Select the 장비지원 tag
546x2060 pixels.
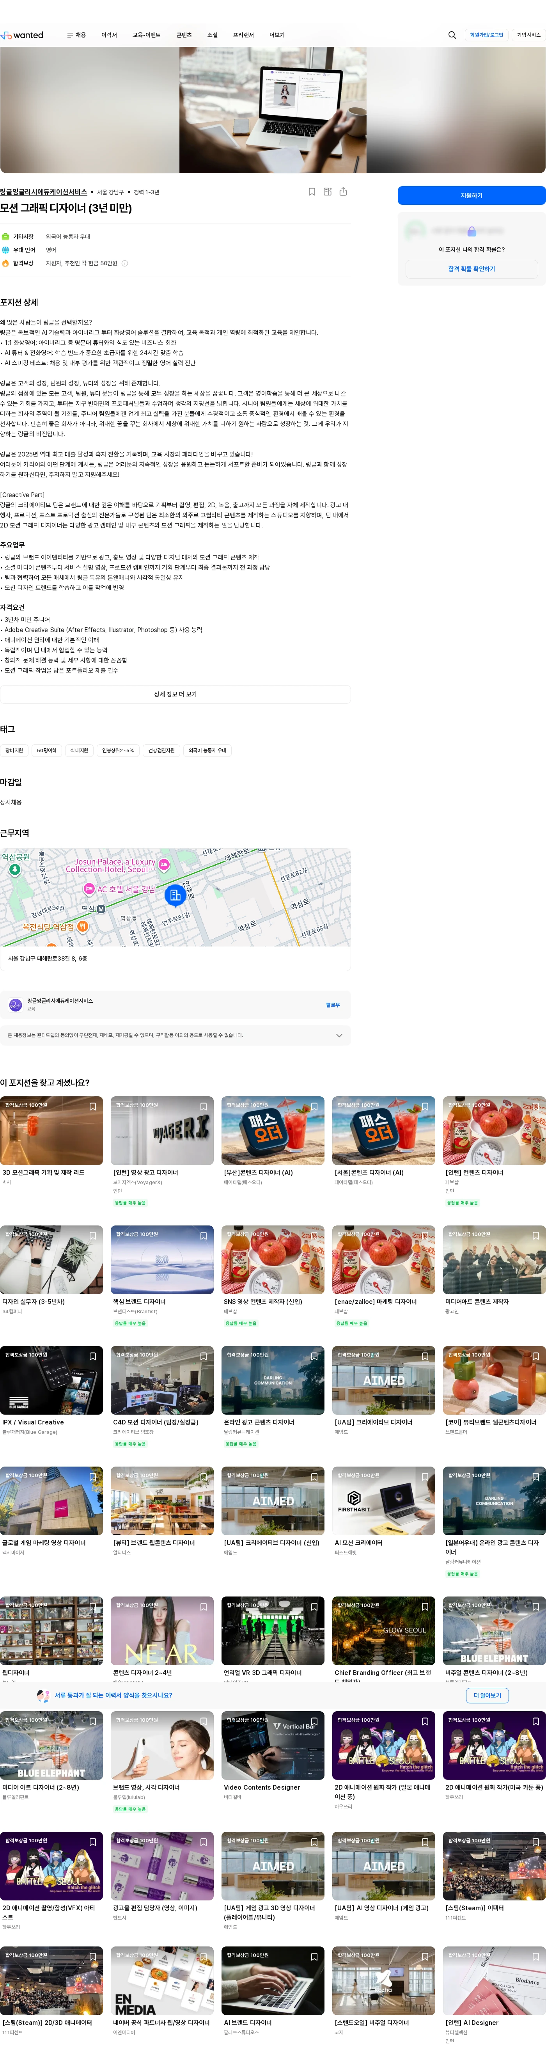[14, 750]
